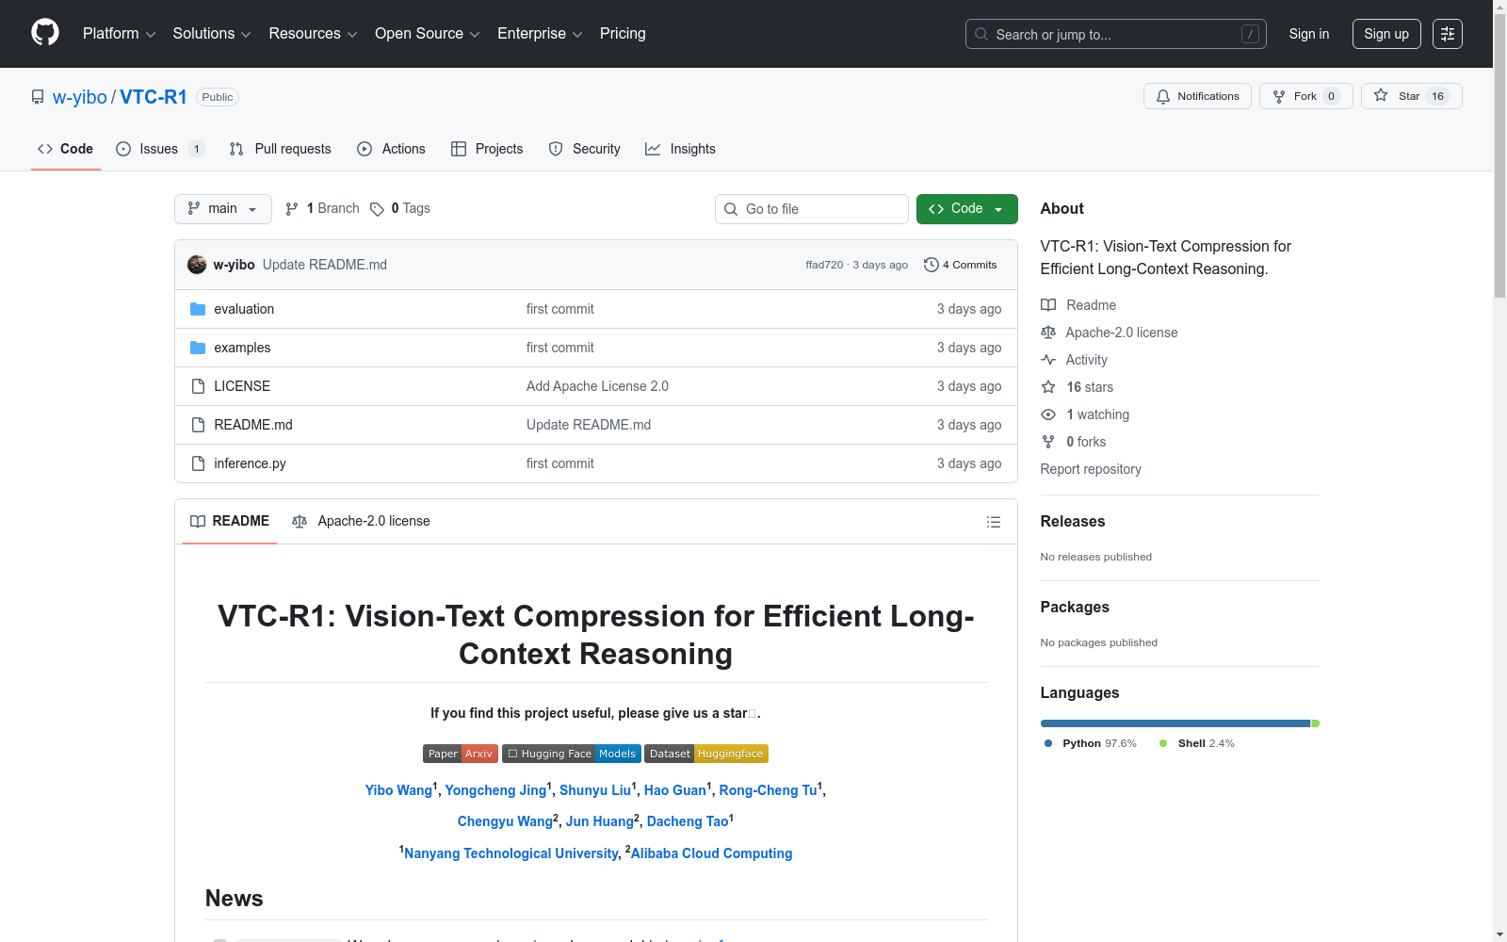The image size is (1507, 942).
Task: Open the Pull requests tab
Action: pos(280,149)
